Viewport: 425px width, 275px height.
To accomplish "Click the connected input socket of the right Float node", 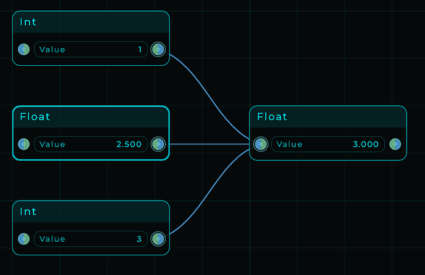I will (x=261, y=144).
